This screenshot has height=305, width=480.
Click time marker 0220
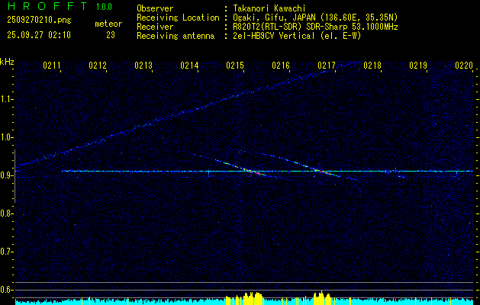pos(464,65)
